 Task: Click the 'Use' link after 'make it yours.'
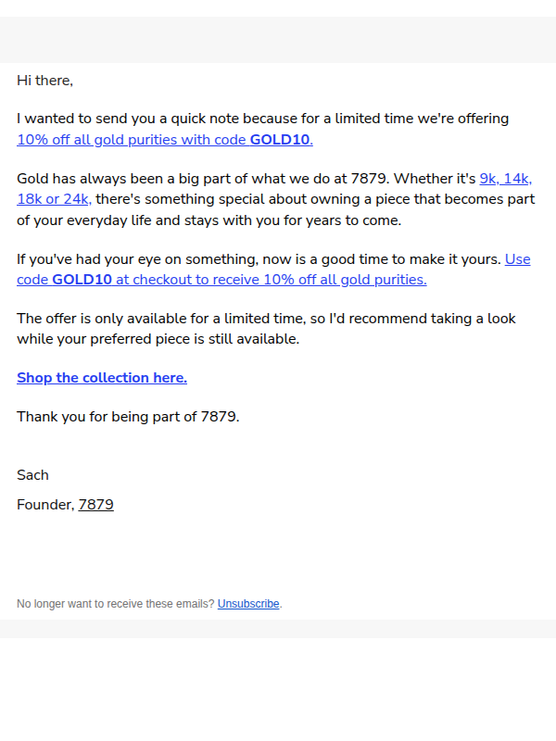click(518, 259)
